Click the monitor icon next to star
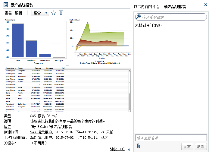 click(x=61, y=13)
